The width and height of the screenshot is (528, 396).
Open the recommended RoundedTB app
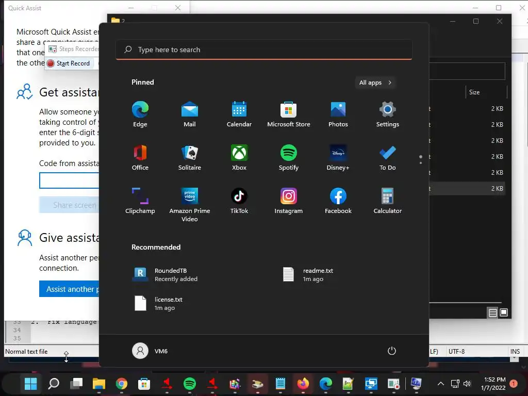(165, 274)
